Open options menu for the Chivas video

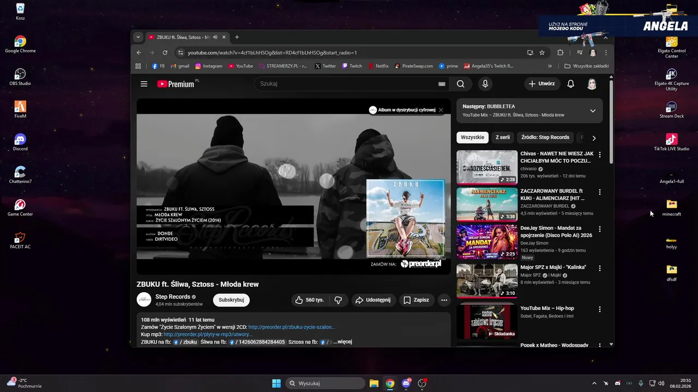point(600,155)
